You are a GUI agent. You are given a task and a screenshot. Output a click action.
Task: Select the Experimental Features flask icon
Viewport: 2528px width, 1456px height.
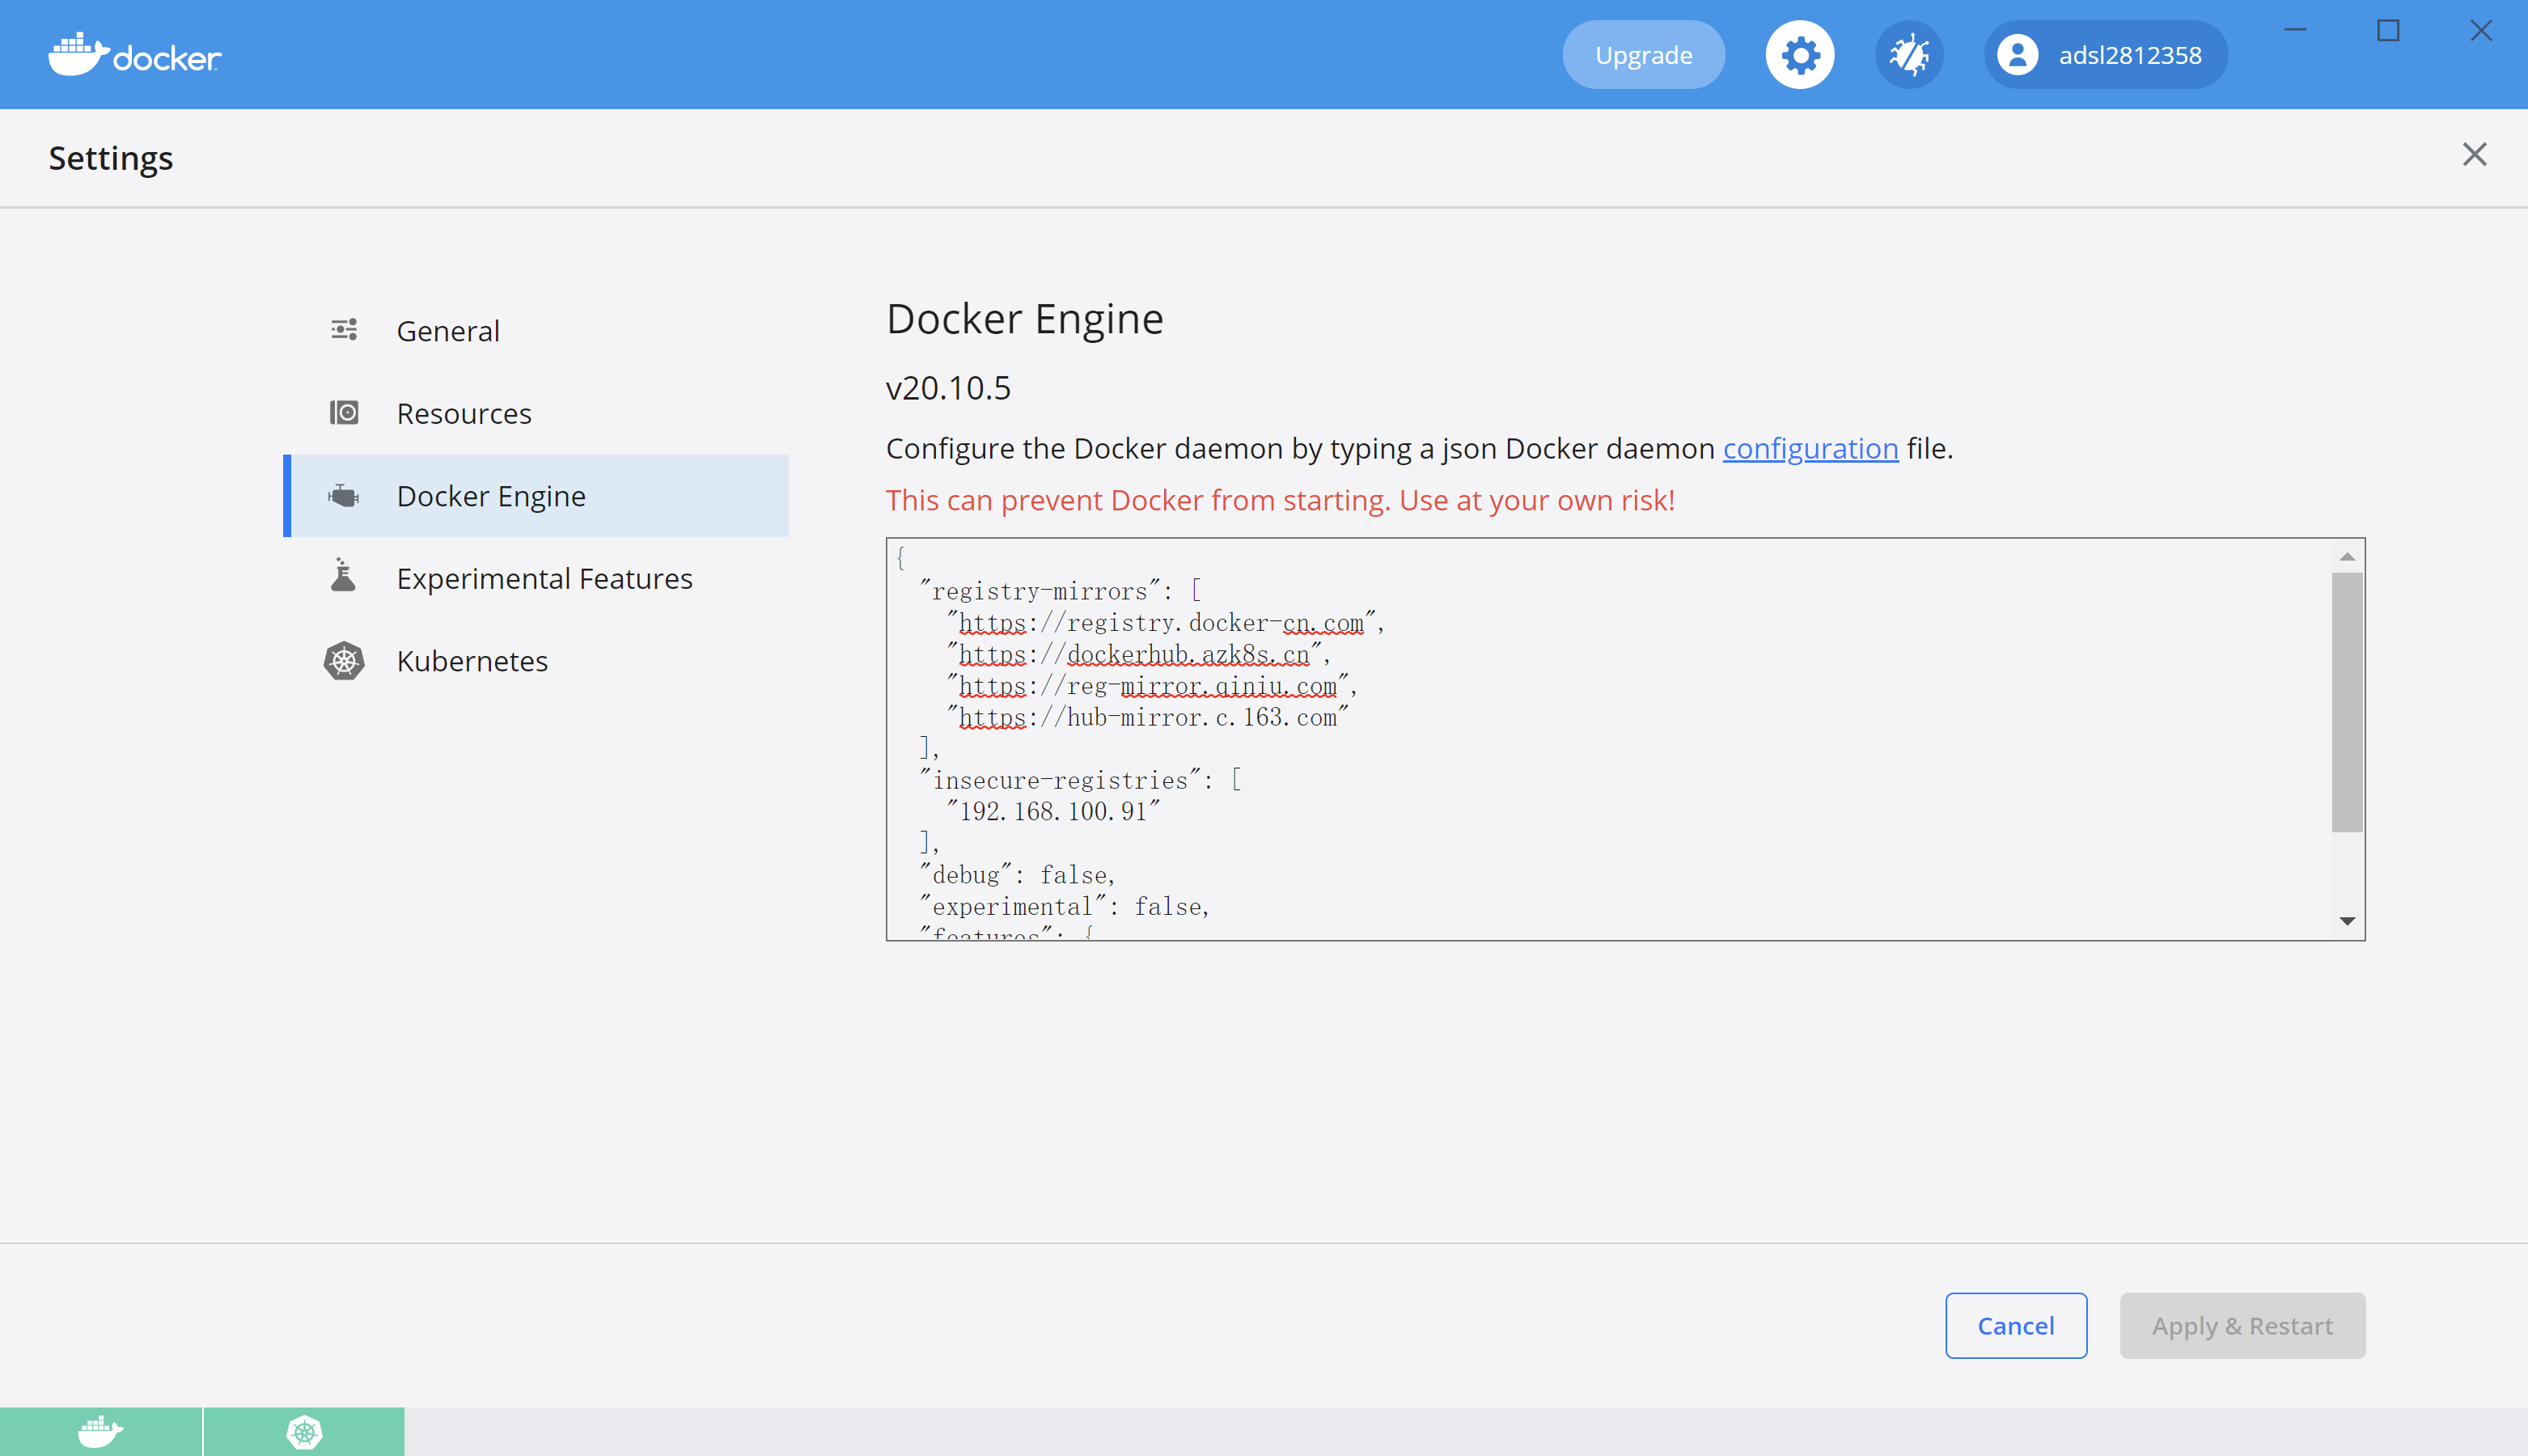point(343,577)
